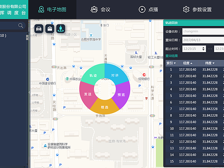Screen dimensions: 224x168
Task: Select the briefcase device map button
Action: (x=50, y=29)
